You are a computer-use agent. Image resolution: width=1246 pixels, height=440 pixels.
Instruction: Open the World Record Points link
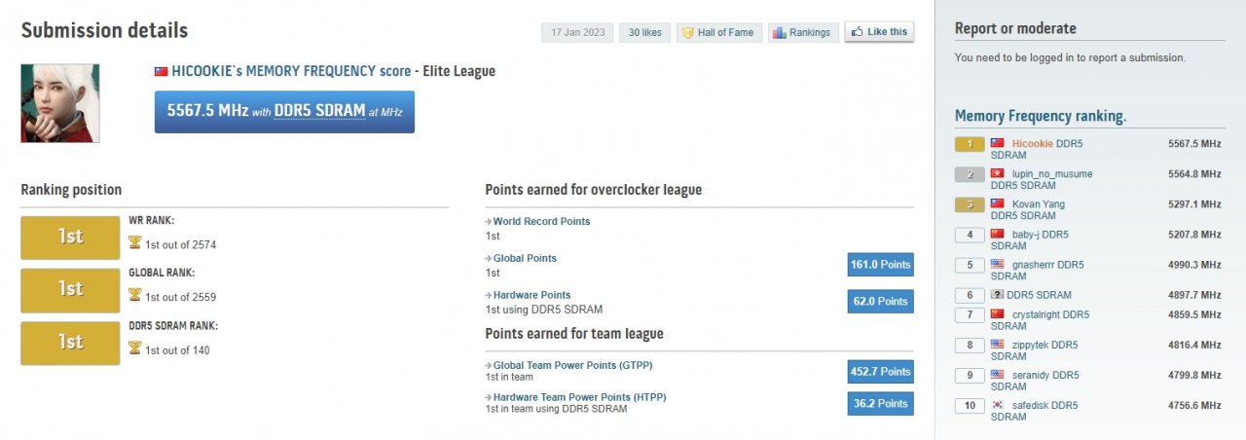coord(541,222)
